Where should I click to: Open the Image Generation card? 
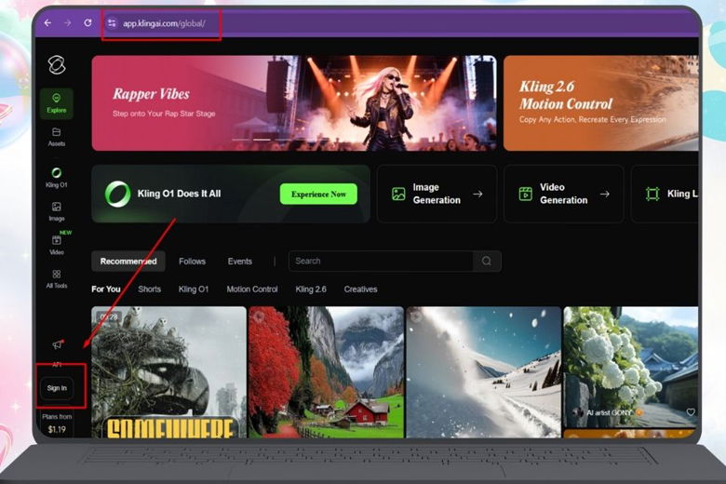437,194
